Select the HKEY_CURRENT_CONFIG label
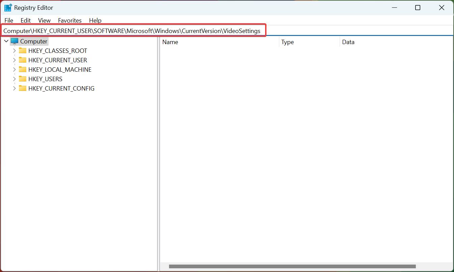Image resolution: width=454 pixels, height=272 pixels. 61,89
